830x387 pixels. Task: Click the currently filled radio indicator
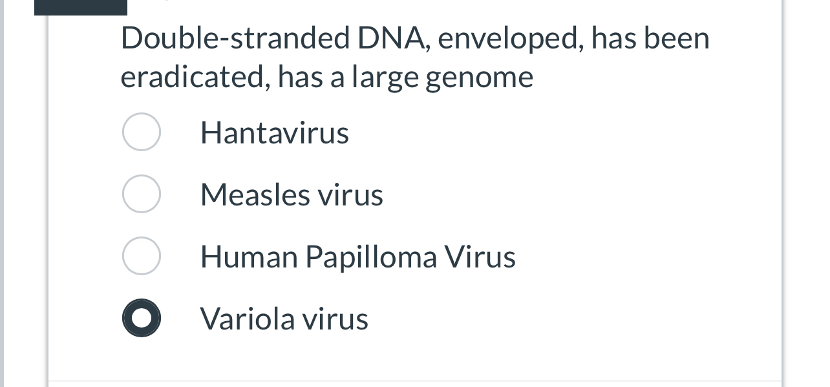tap(142, 318)
